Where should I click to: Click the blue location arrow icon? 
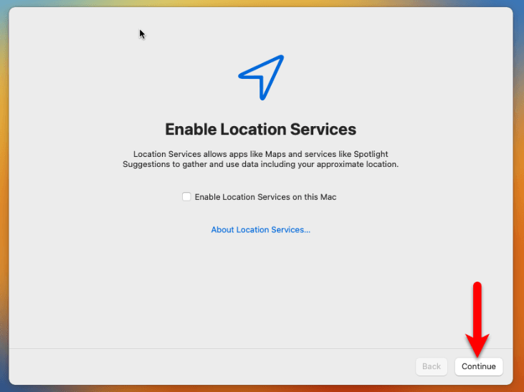tap(262, 76)
